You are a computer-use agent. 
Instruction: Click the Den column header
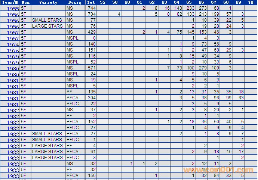tap(25, 2)
